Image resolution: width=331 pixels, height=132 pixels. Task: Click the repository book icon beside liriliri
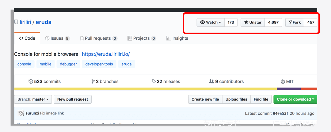click(16, 22)
